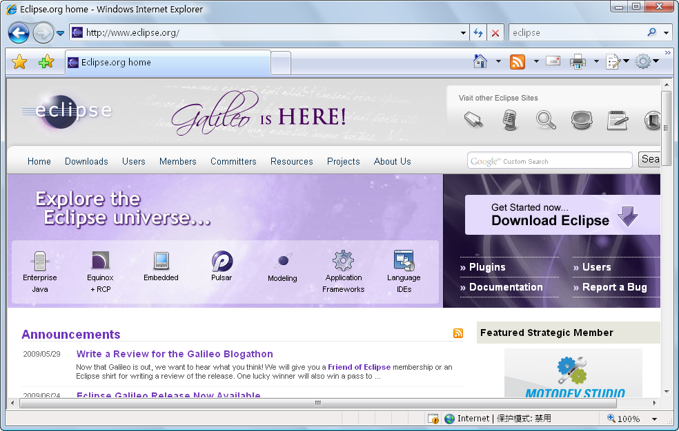Open the Users navigation item
The image size is (679, 431).
point(133,161)
